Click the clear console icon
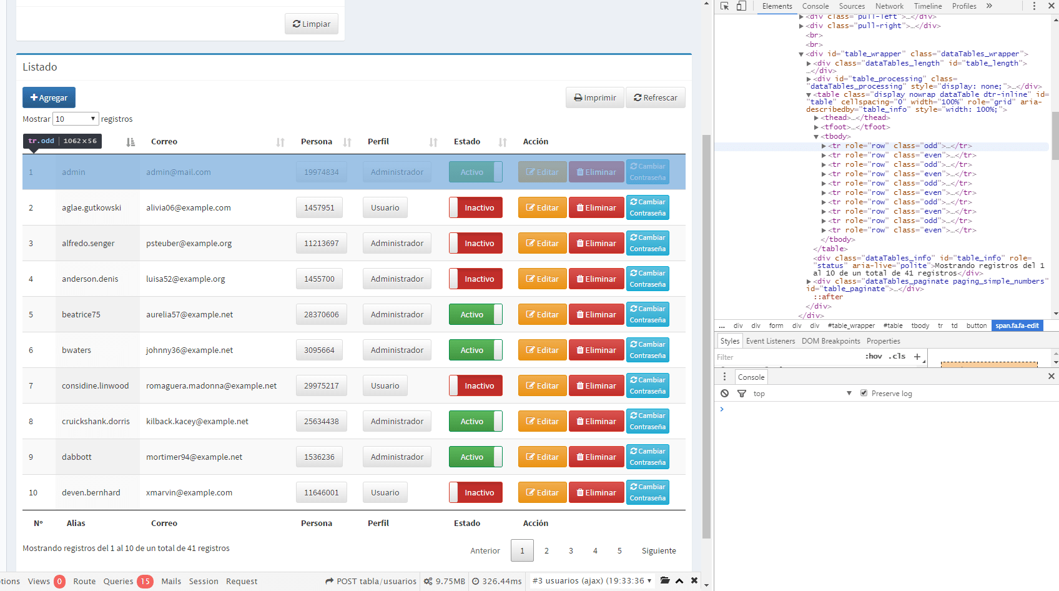 click(725, 393)
